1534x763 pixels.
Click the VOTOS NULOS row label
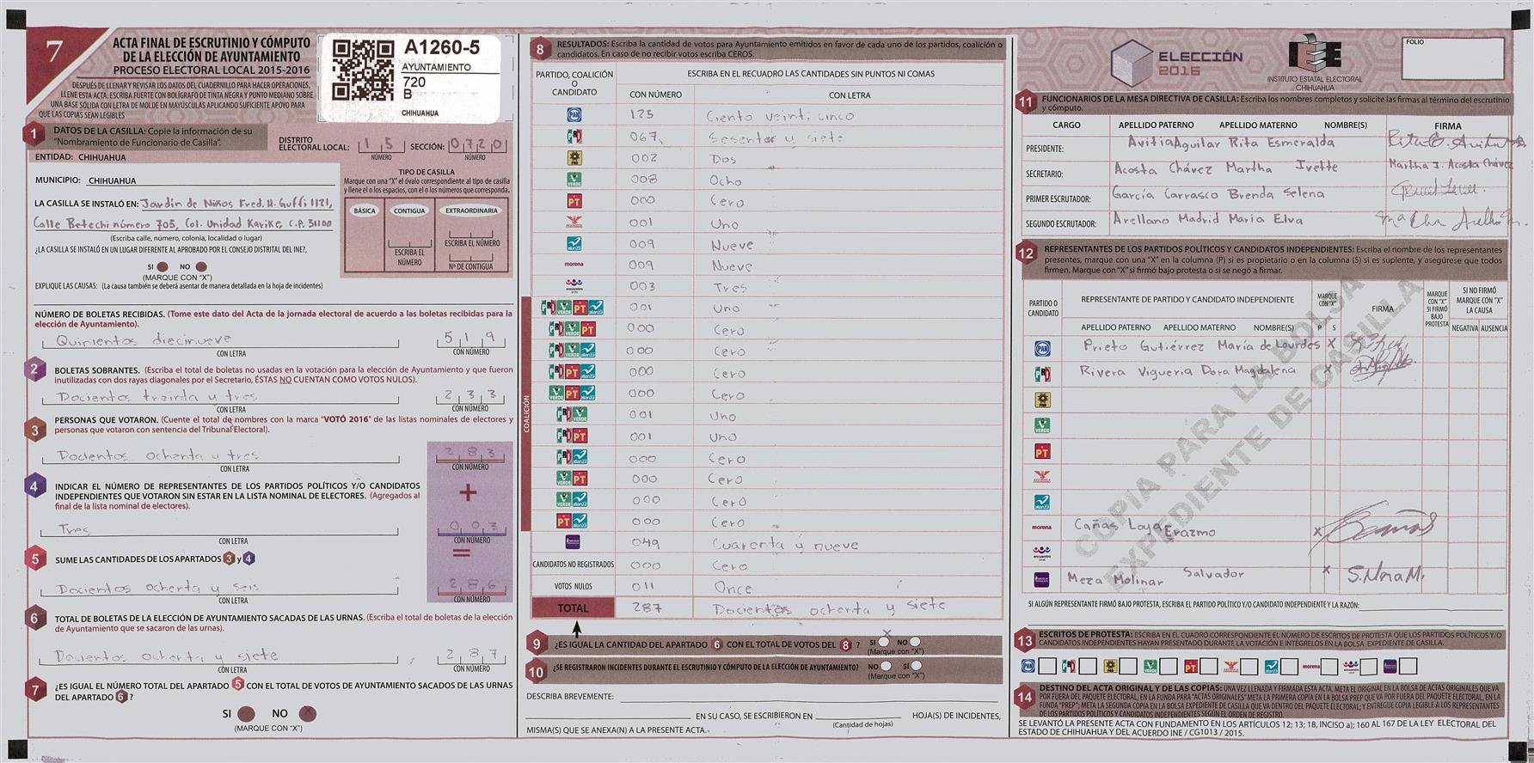[573, 587]
